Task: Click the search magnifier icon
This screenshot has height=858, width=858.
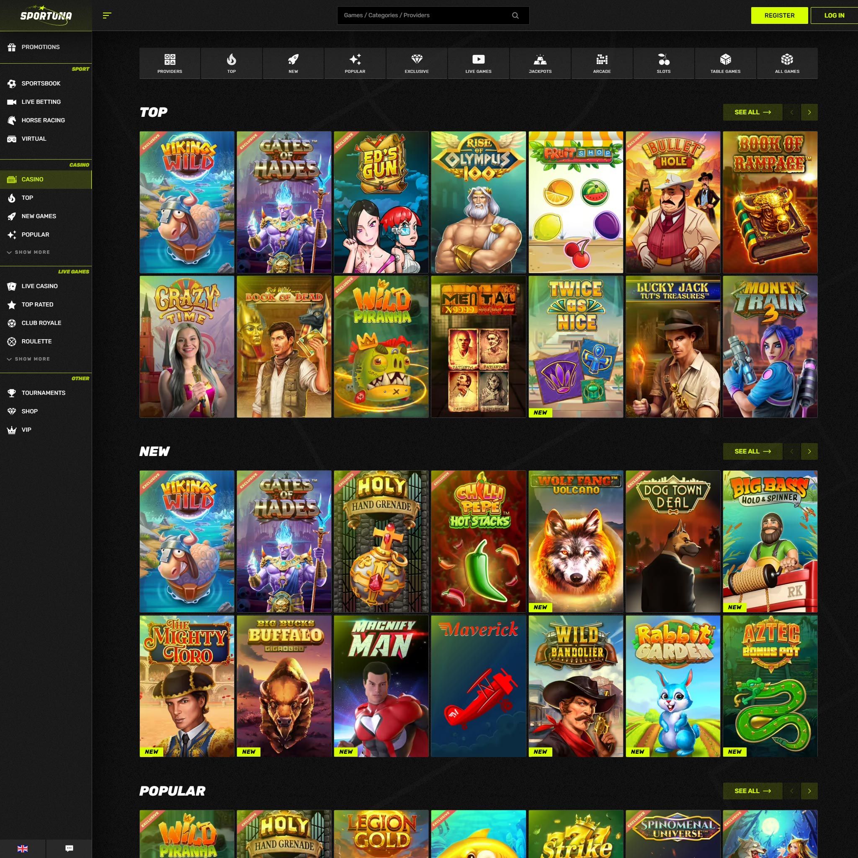Action: (x=515, y=15)
